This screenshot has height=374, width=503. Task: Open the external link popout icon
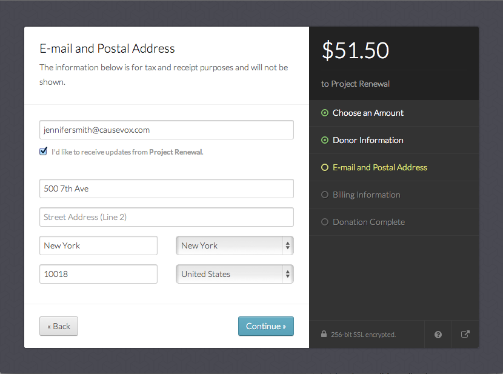coord(465,334)
